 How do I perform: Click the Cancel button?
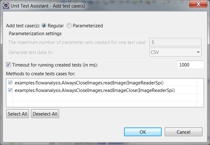point(184,132)
